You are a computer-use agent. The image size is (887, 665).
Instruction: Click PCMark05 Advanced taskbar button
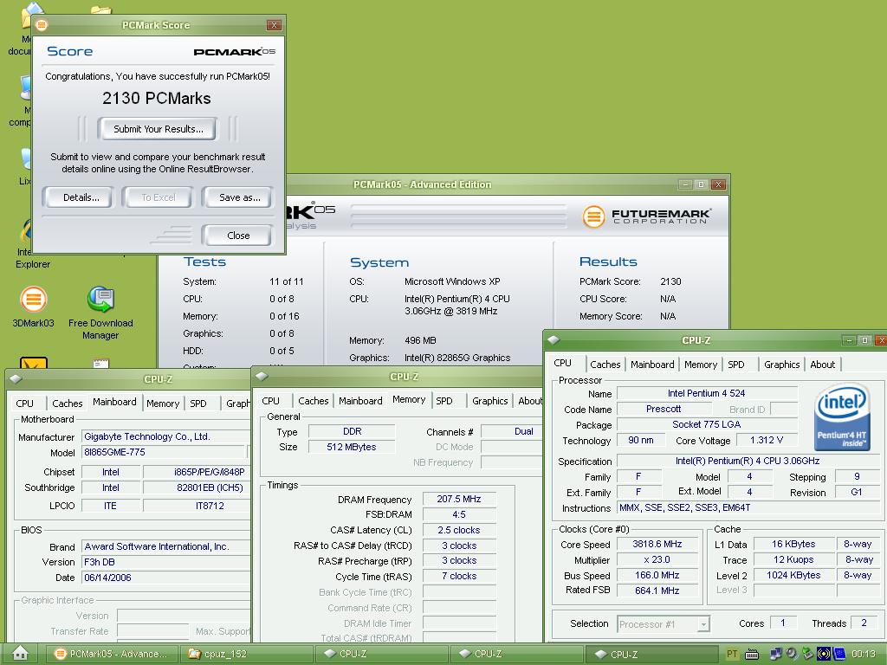tap(111, 654)
